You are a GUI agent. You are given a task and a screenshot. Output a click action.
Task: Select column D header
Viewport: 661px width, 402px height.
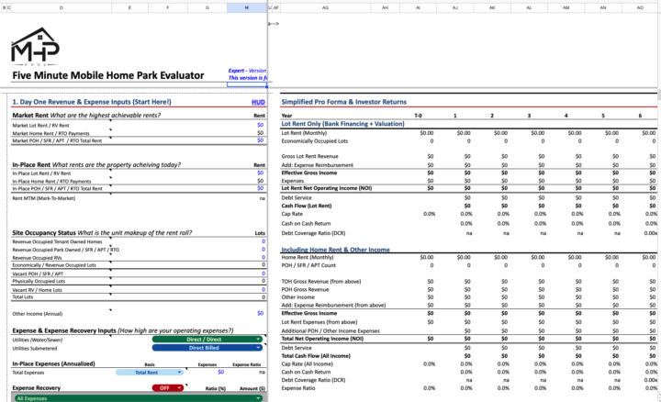pyautogui.click(x=62, y=7)
